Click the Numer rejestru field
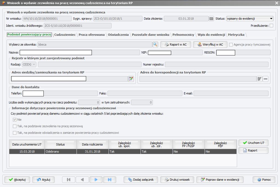The height and width of the screenshot is (187, 280). coord(217,64)
